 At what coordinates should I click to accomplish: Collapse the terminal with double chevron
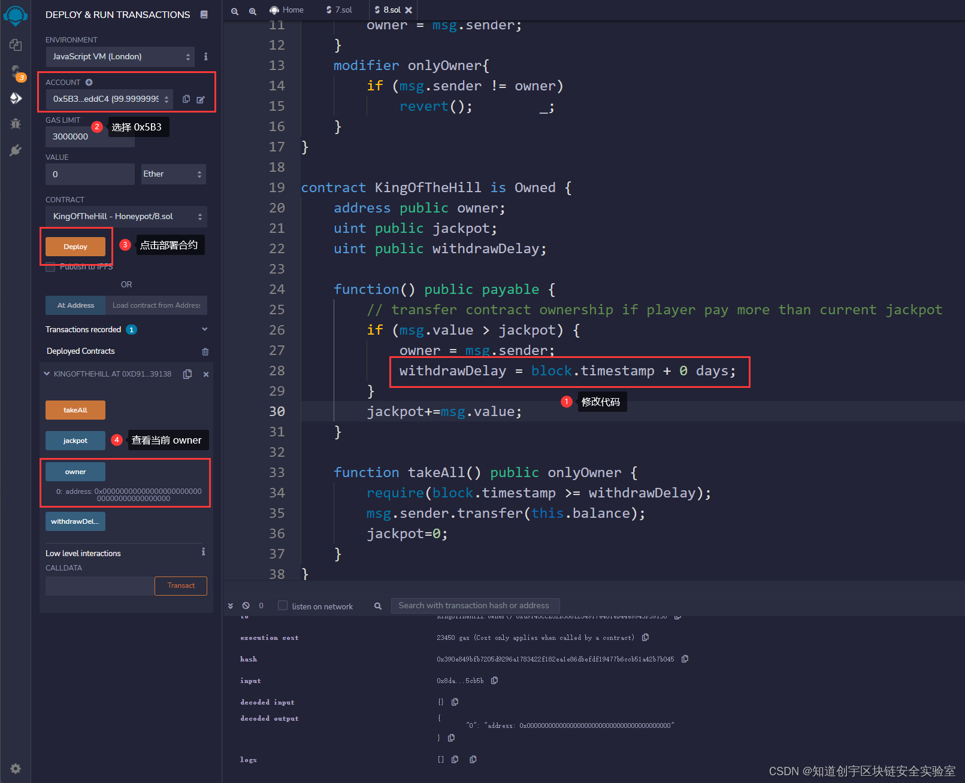231,606
